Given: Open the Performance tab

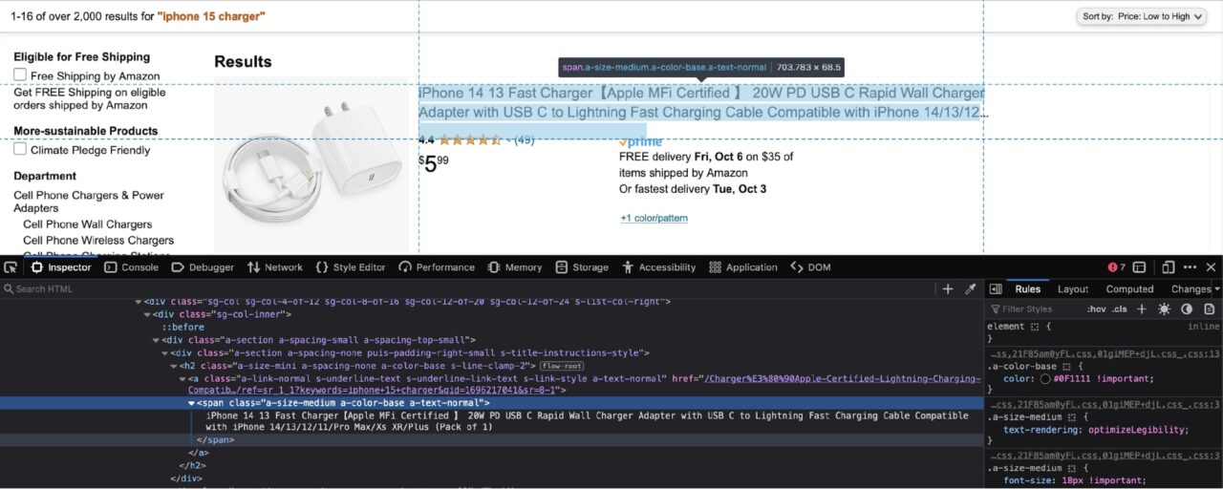Looking at the screenshot, I should pos(437,267).
